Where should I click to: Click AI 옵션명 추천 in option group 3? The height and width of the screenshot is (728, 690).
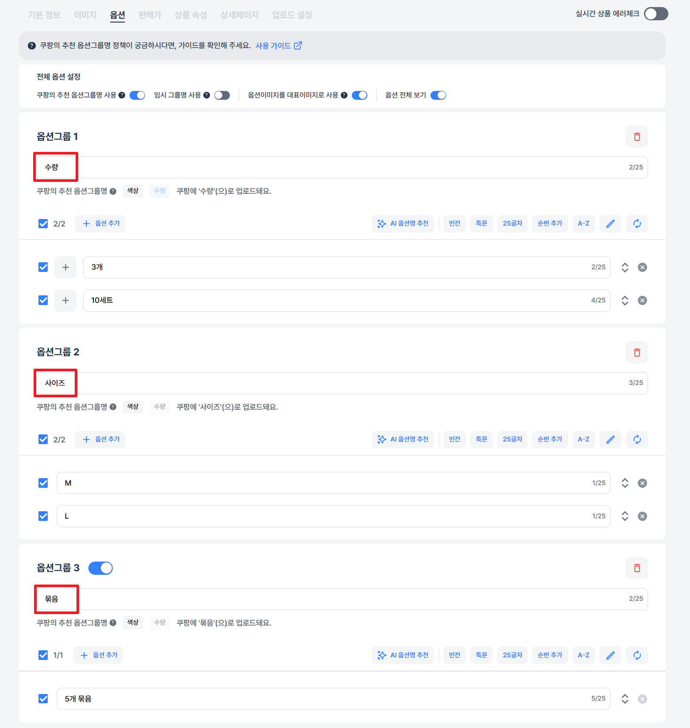(x=403, y=655)
